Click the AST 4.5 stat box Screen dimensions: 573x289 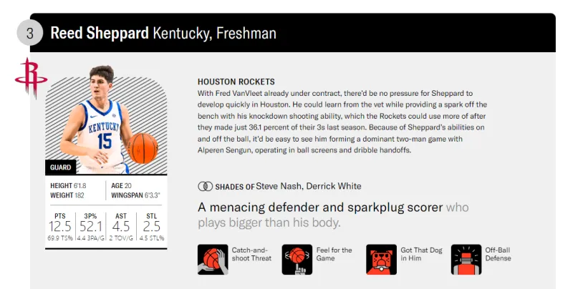coord(121,226)
